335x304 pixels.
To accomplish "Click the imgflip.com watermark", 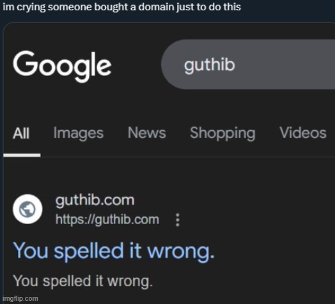I will tap(20, 298).
